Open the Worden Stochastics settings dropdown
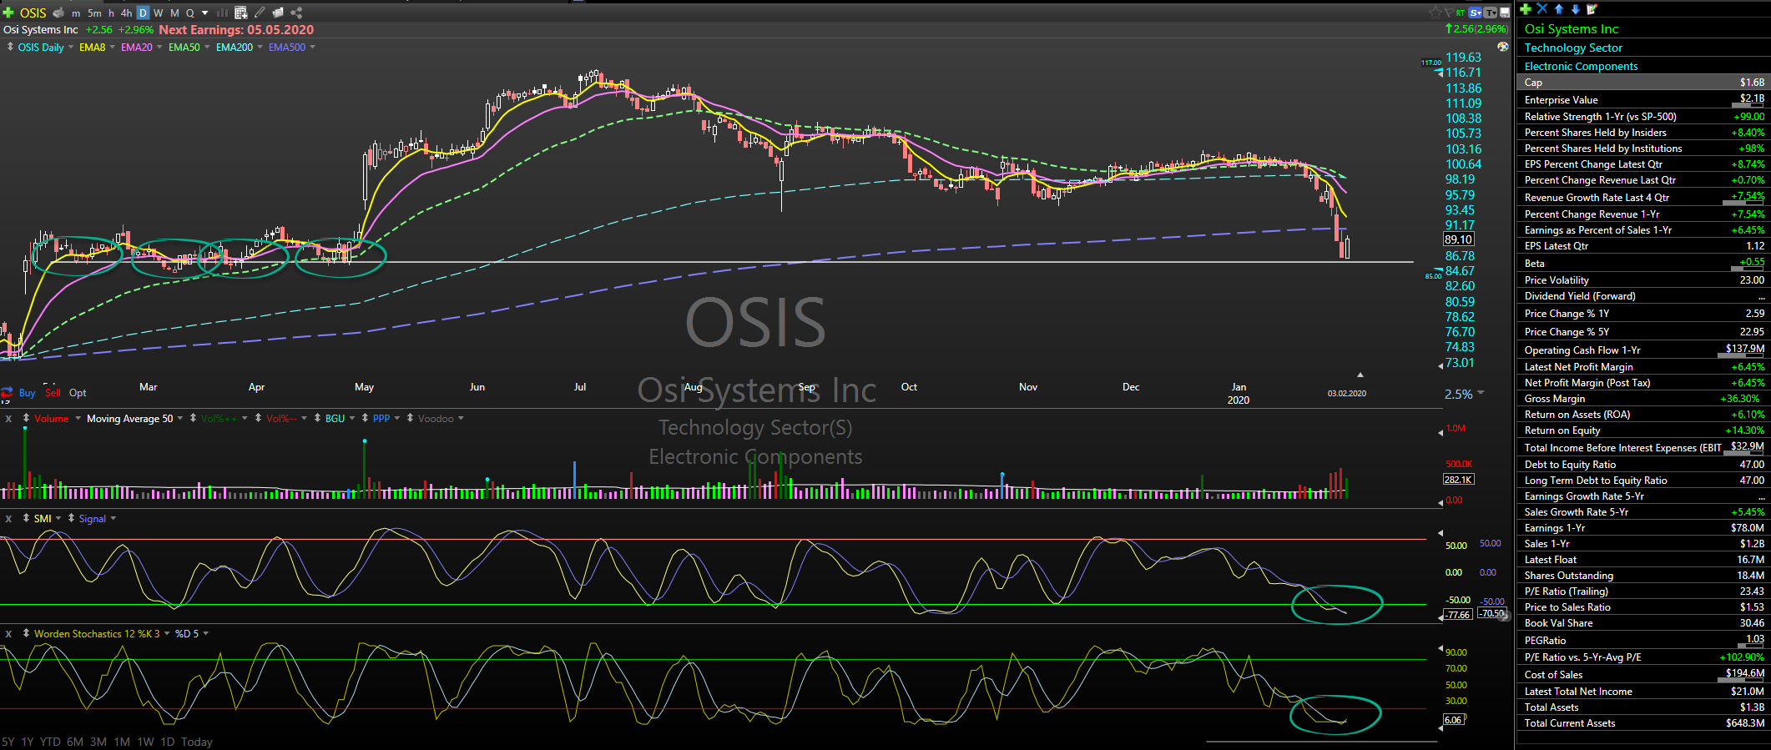The width and height of the screenshot is (1771, 750). coord(167,634)
